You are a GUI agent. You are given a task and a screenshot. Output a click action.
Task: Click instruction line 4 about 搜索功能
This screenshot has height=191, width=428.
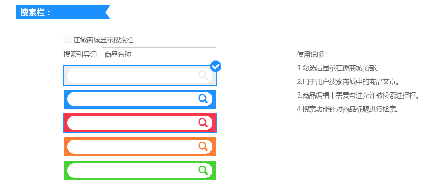[348, 109]
